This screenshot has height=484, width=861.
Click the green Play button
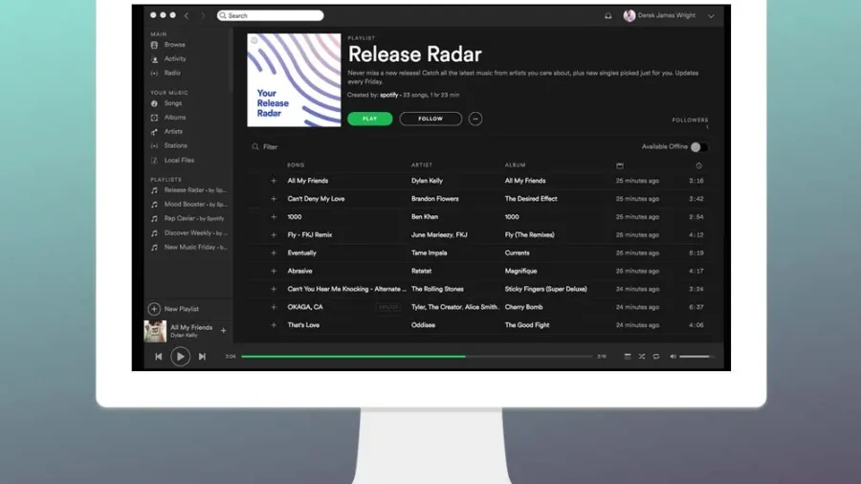point(369,119)
